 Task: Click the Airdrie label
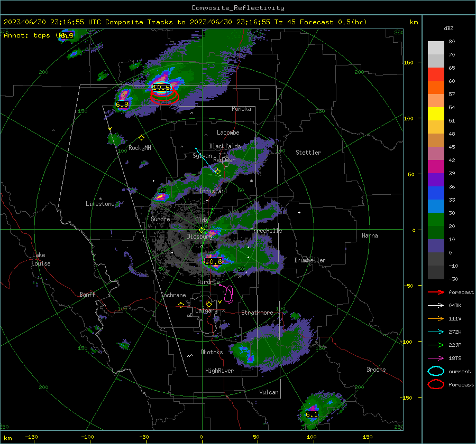[x=208, y=282]
